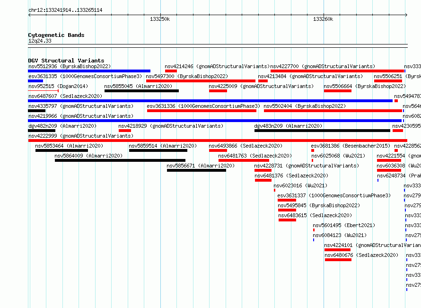
Task: Select the full-width red bar under nsv4222999
Action: tap(218, 141)
